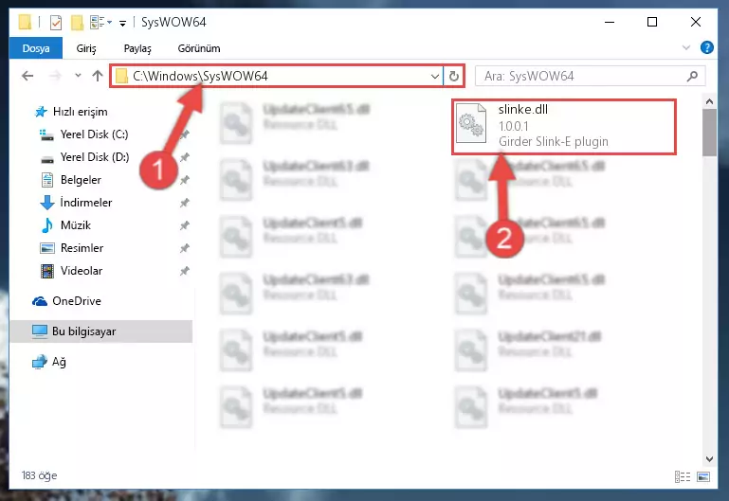Screen dimensions: 729x501
Task: Go up one folder level
Action: coord(98,76)
